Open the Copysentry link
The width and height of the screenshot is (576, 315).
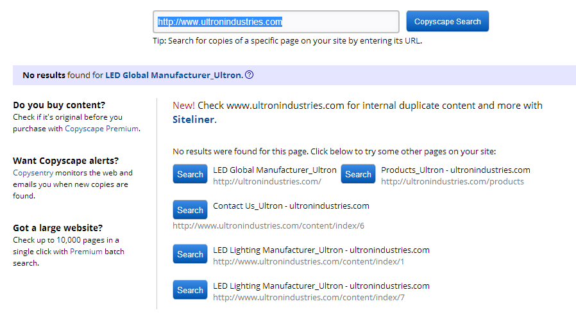coord(33,173)
